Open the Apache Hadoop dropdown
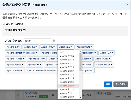 click(15, 59)
